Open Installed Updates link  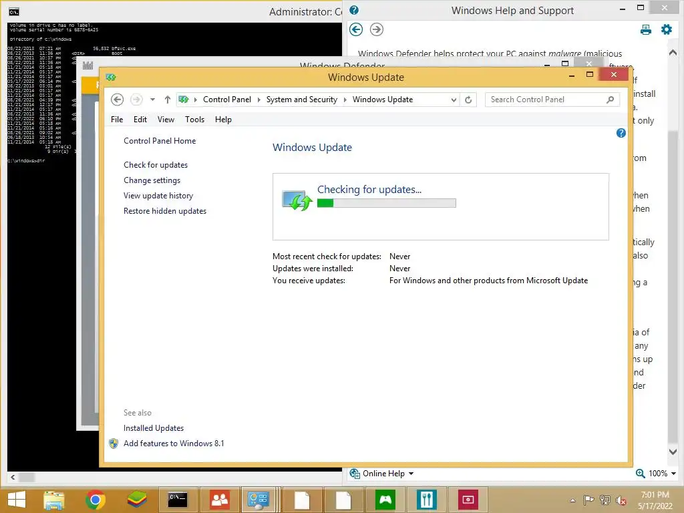(x=154, y=428)
